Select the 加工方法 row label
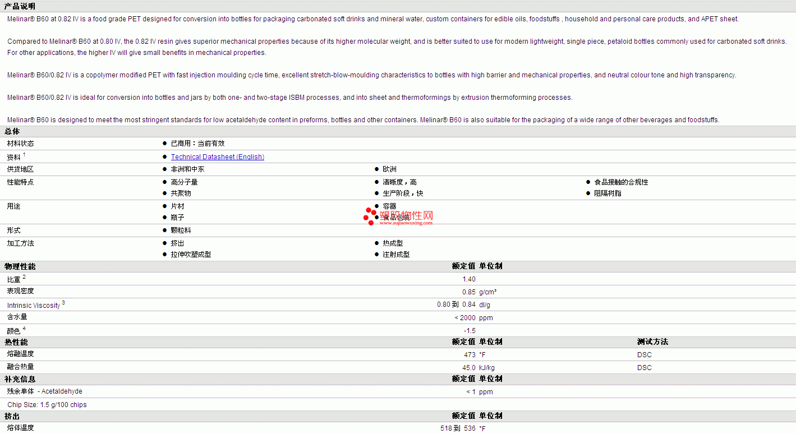 tap(20, 243)
